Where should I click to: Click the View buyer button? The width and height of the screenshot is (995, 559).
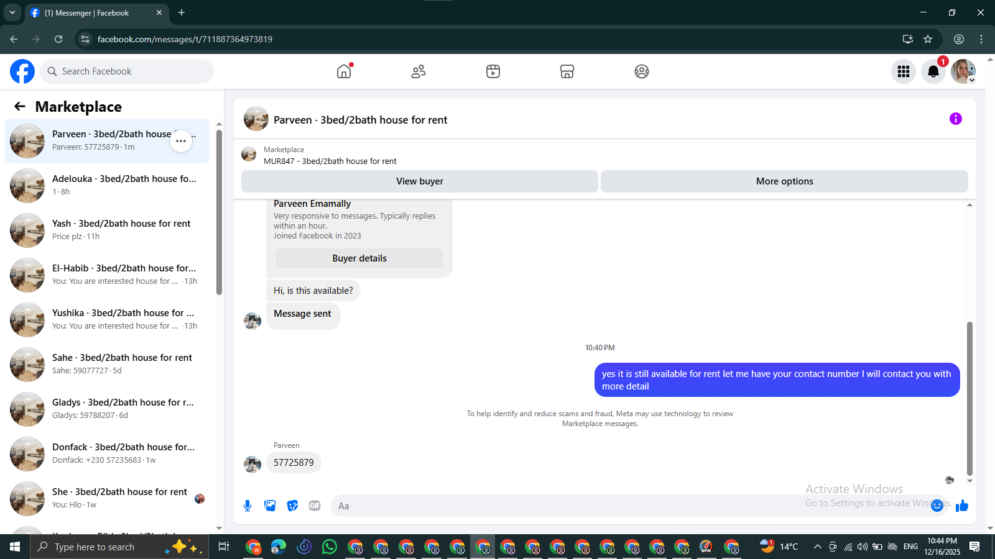[420, 181]
